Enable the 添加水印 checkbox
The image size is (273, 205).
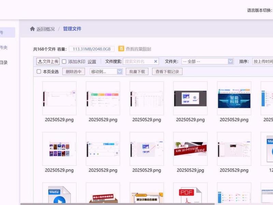64,61
